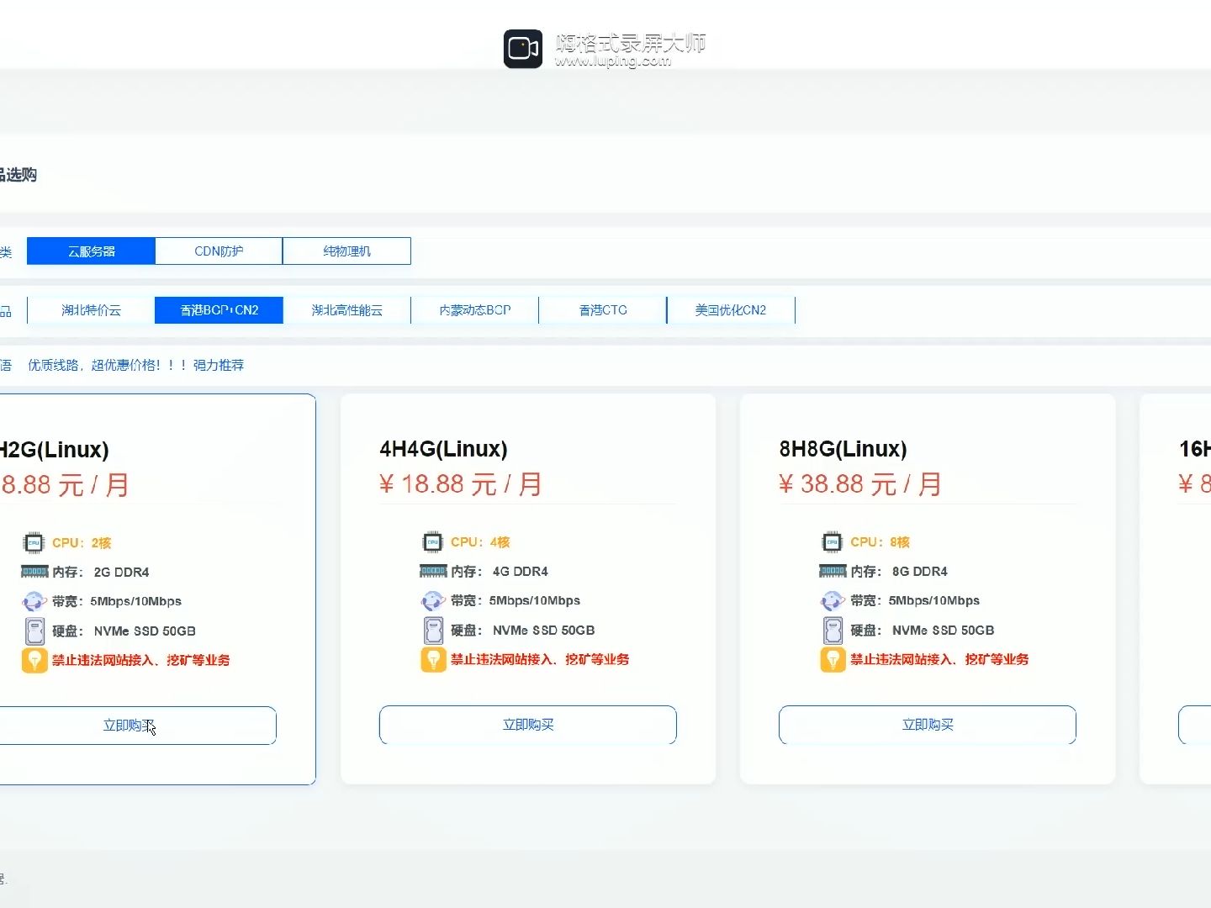Click CPU chip icon beside CPU: 4核
This screenshot has width=1211, height=908.
tap(433, 541)
